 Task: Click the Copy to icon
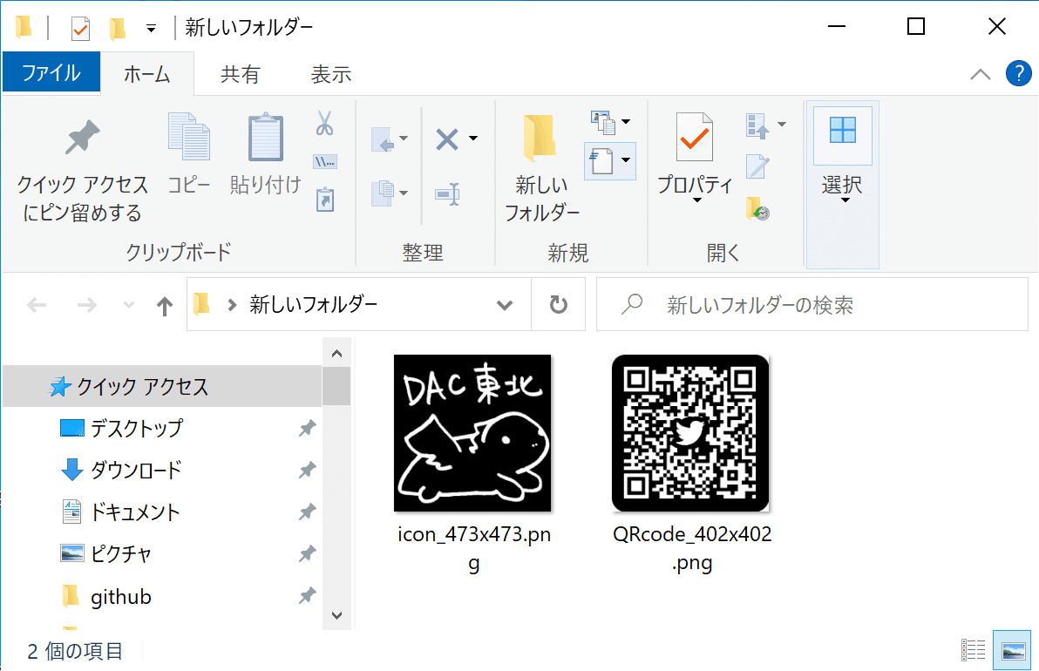tap(383, 193)
